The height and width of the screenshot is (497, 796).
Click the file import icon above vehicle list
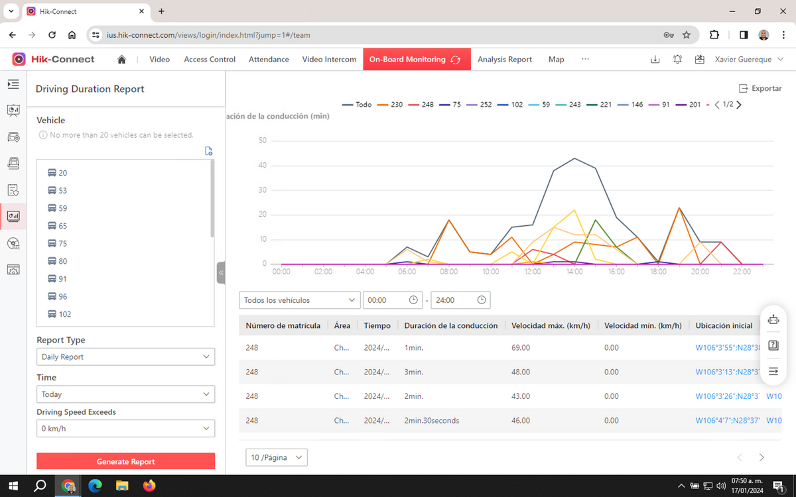pos(209,151)
